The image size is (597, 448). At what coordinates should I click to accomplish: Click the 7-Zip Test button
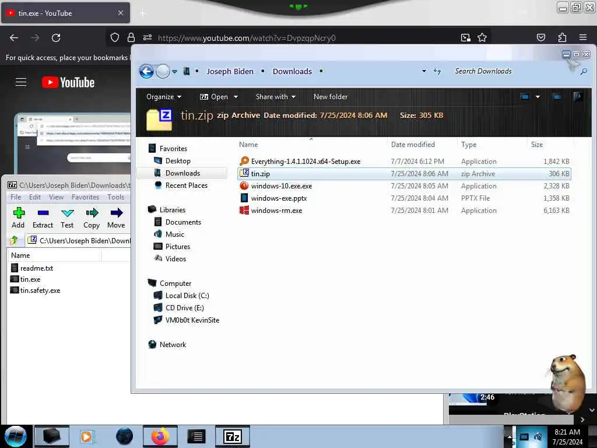[x=67, y=218]
